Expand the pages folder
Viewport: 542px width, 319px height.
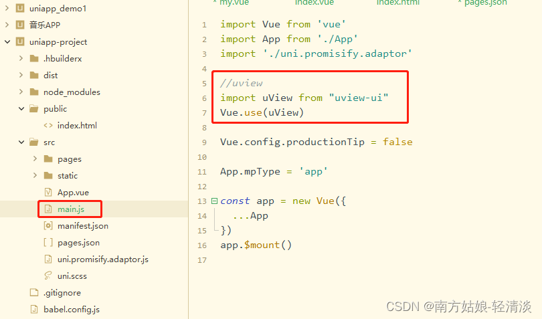[x=35, y=158]
